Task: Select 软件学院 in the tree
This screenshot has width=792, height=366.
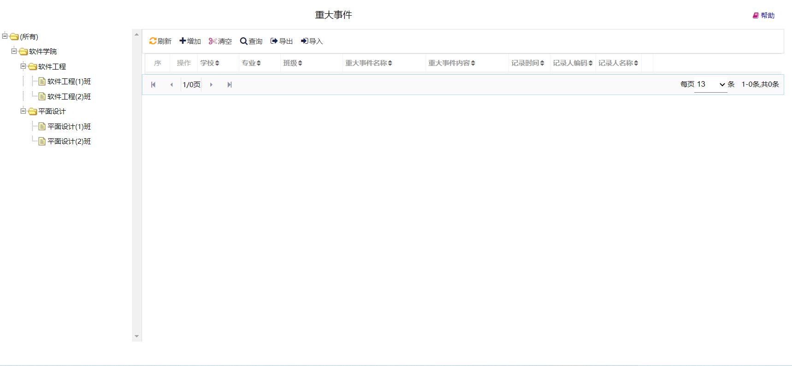Action: point(43,52)
